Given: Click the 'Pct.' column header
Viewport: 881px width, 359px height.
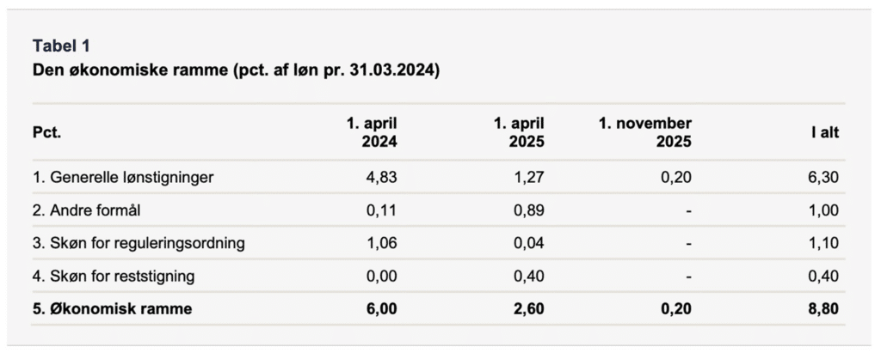Looking at the screenshot, I should pyautogui.click(x=46, y=133).
